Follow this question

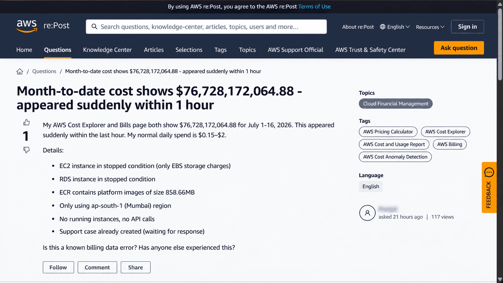click(58, 267)
